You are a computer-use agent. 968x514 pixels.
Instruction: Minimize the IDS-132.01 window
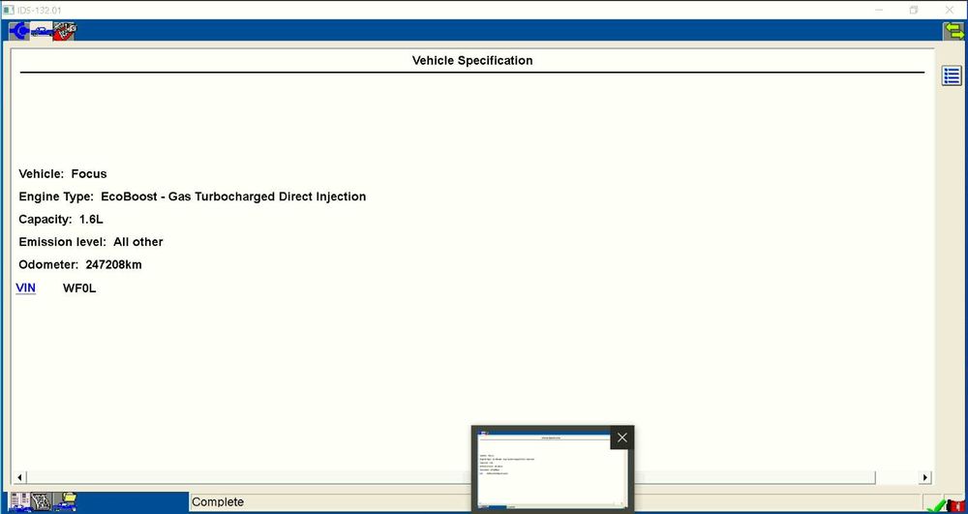coord(879,10)
